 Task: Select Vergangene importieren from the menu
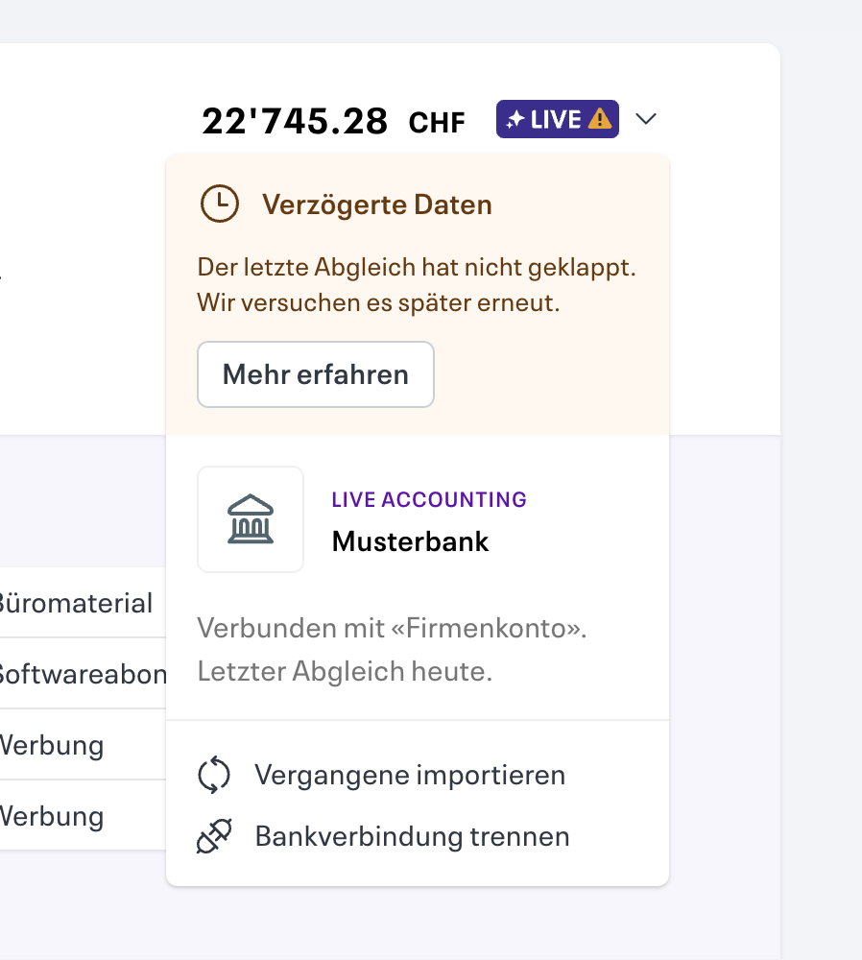410,774
